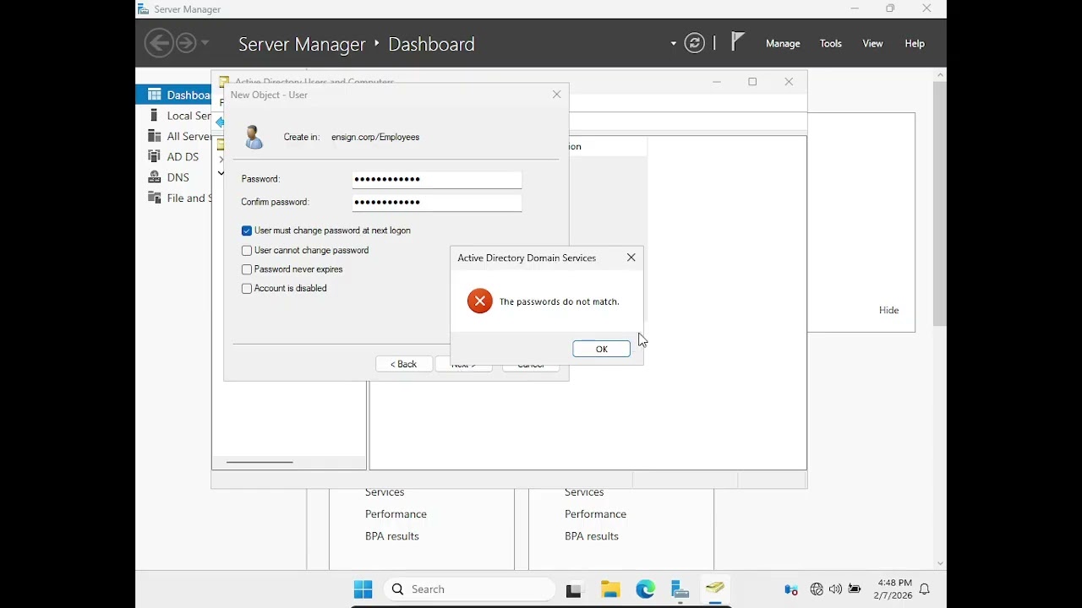This screenshot has width=1082, height=608.
Task: Open Server Manager taskbar icon
Action: point(680,589)
